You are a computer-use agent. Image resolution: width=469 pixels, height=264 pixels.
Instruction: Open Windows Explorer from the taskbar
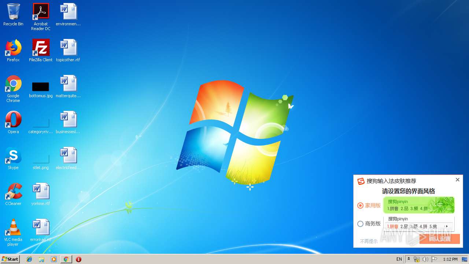tap(41, 259)
